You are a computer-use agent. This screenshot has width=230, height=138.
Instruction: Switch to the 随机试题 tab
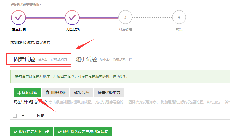[104, 59]
